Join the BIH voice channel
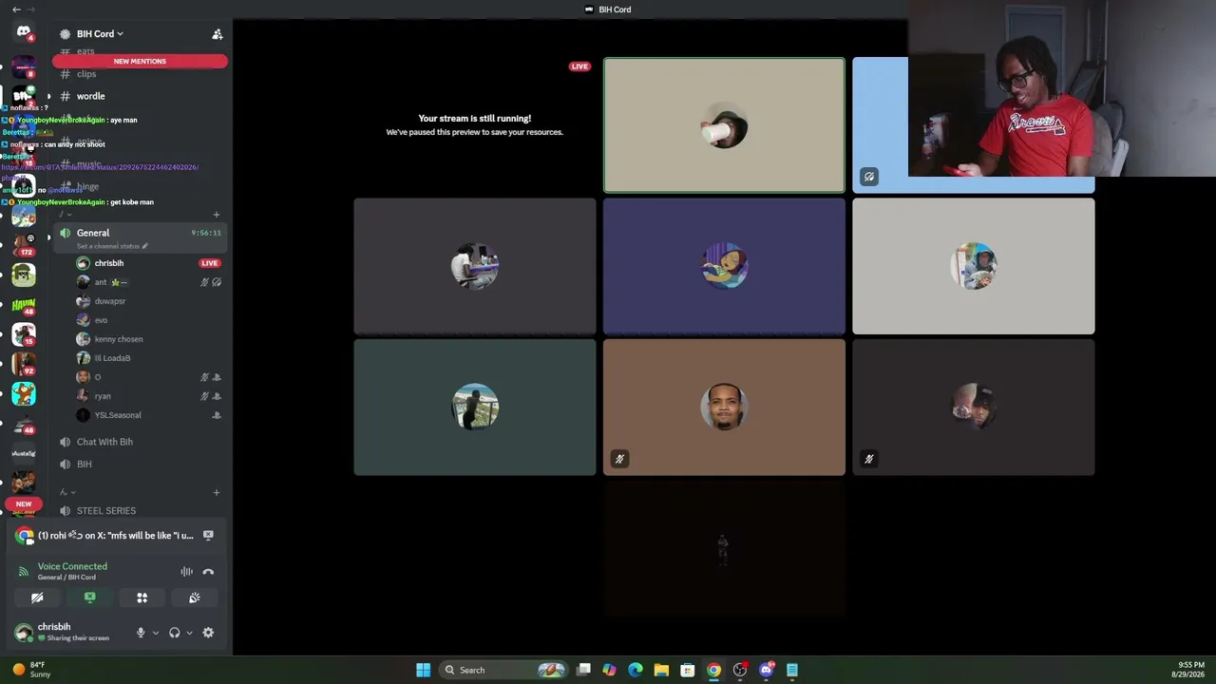1216x684 pixels. [140, 465]
